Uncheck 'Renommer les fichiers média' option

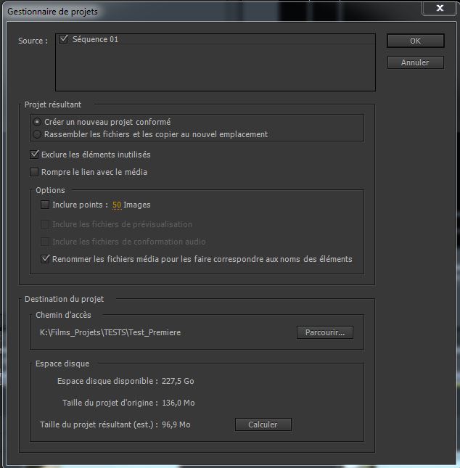45,259
